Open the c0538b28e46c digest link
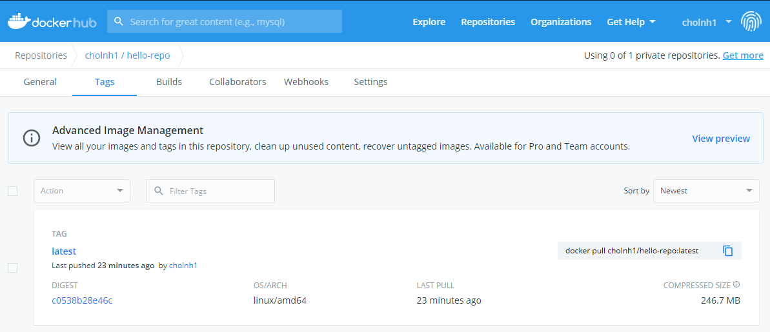Screen dimensions: 770x332 [x=82, y=300]
